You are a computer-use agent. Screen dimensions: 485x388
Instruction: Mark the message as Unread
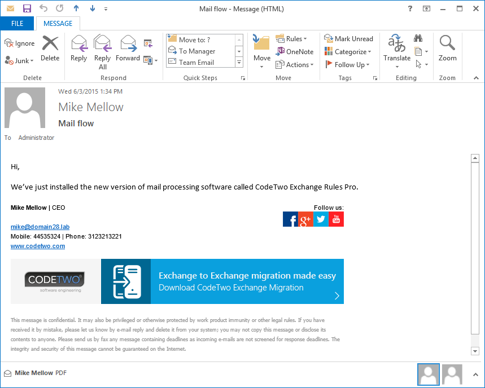[348, 38]
